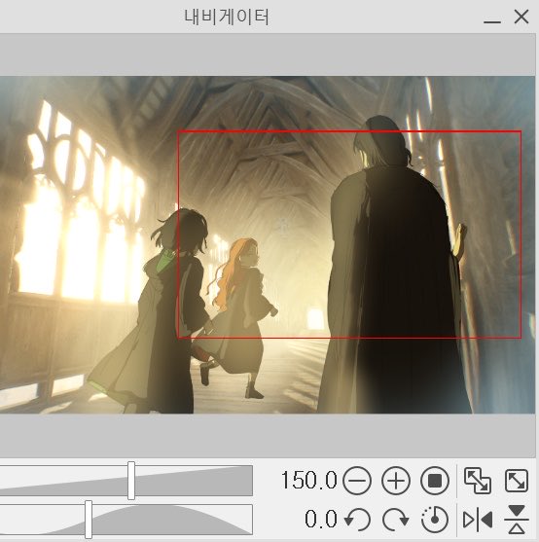Click the rotation value 0.0
539x542 pixels.
click(321, 520)
